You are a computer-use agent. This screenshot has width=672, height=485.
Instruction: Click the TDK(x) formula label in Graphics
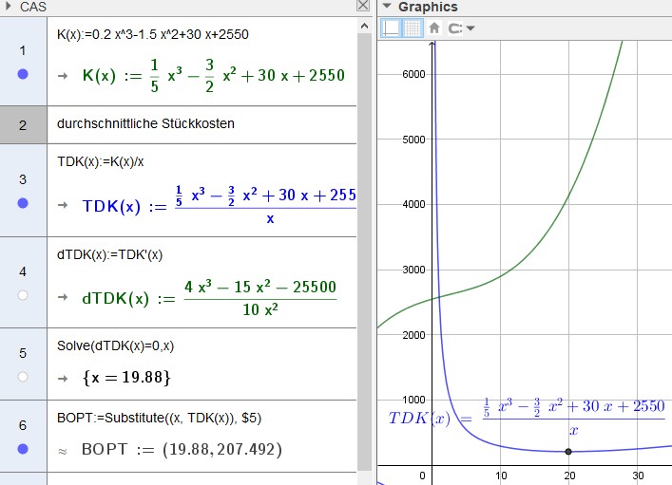527,417
